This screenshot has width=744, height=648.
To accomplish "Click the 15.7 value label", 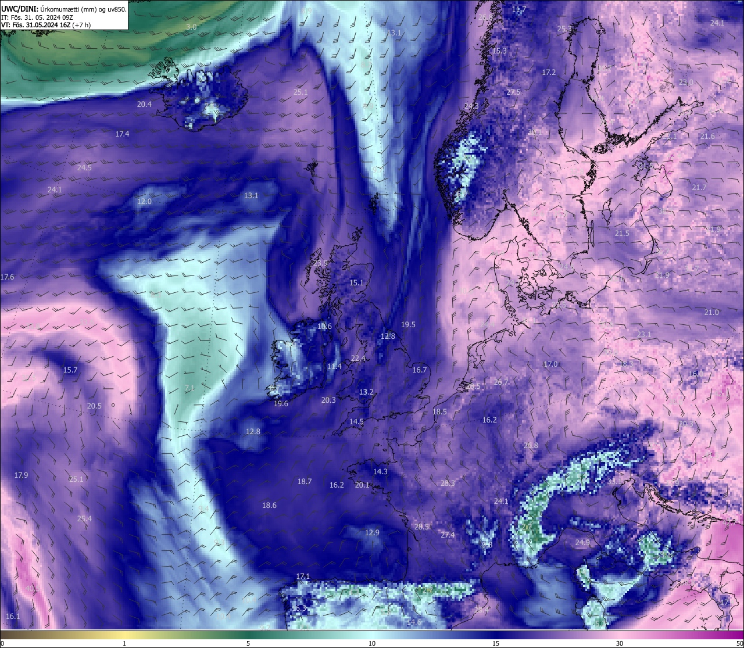I will 70,370.
